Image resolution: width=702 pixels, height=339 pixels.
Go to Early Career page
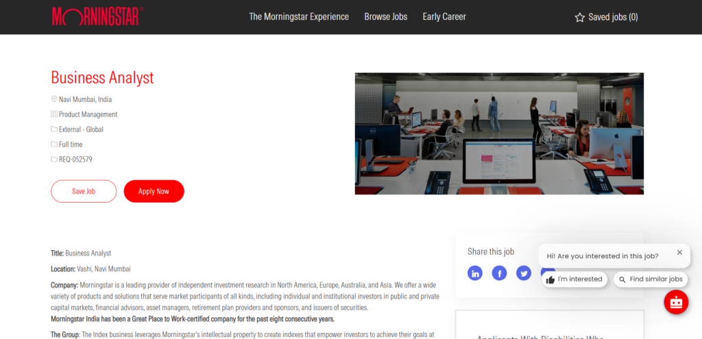point(444,16)
